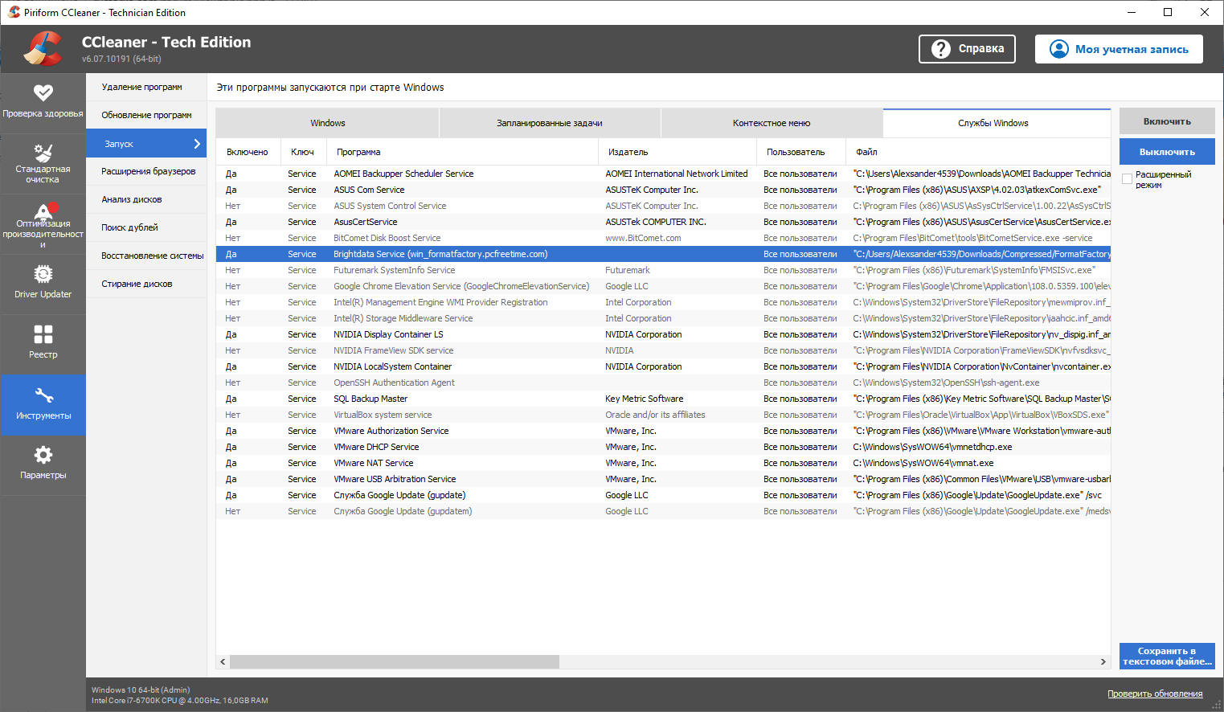Open the Registry grid icon
Viewport: 1224px width, 712px height.
point(43,334)
